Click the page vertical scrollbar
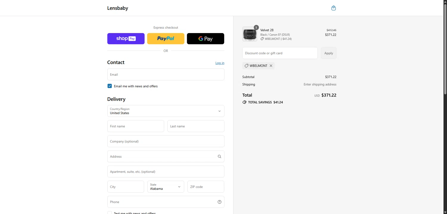This screenshot has width=447, height=214. click(x=445, y=49)
